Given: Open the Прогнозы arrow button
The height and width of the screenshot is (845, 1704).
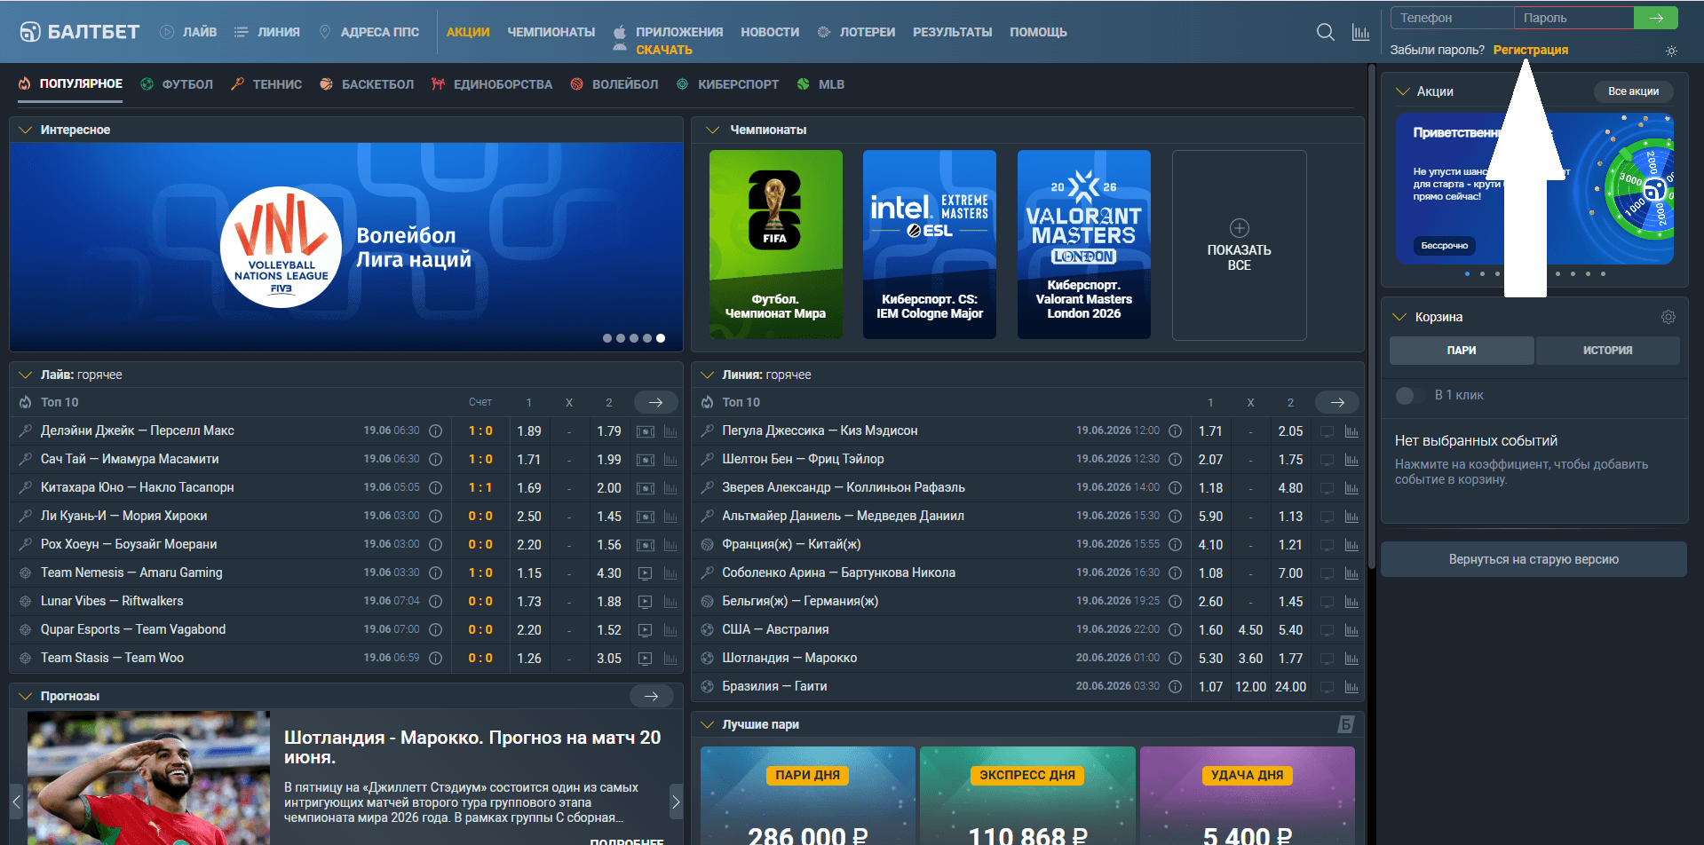Looking at the screenshot, I should pyautogui.click(x=651, y=697).
